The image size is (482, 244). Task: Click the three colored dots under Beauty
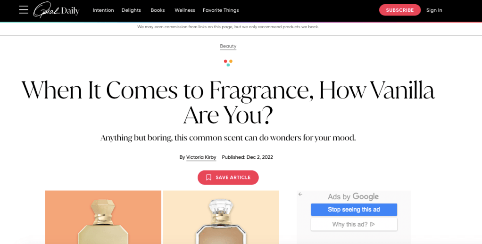click(228, 63)
